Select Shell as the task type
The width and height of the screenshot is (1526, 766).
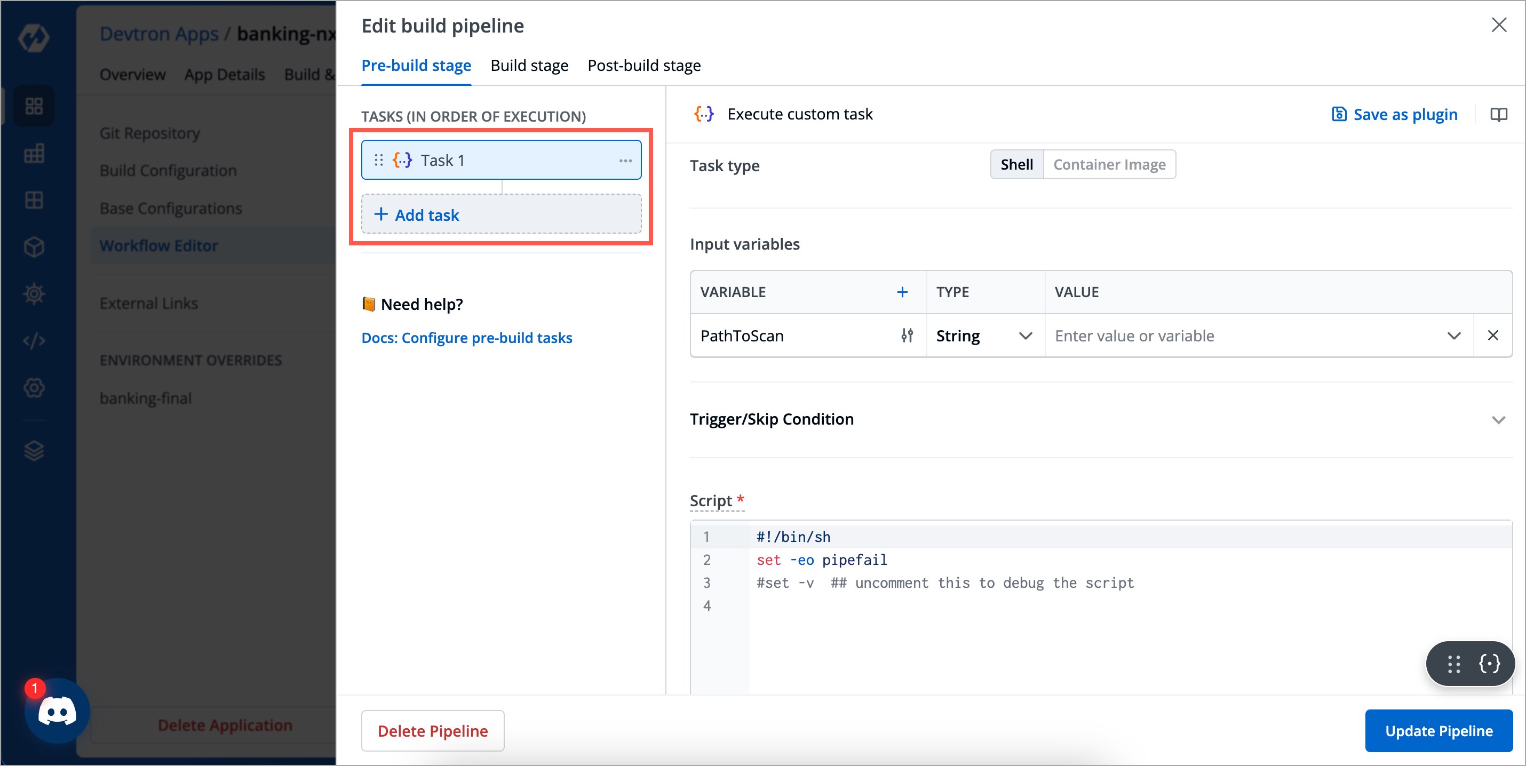[x=1016, y=164]
